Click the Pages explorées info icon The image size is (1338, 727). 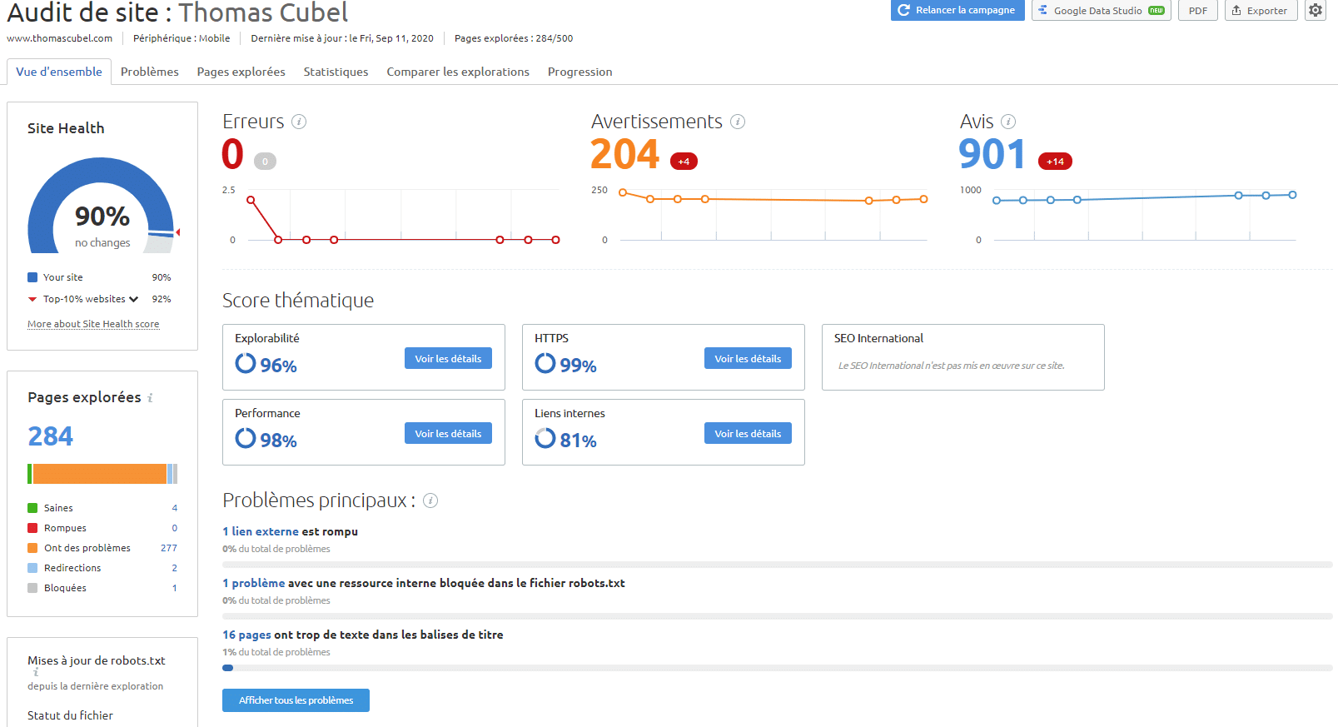150,398
